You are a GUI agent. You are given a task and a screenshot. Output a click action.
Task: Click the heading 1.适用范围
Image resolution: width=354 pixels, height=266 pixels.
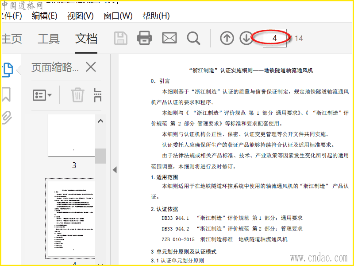tap(164, 177)
